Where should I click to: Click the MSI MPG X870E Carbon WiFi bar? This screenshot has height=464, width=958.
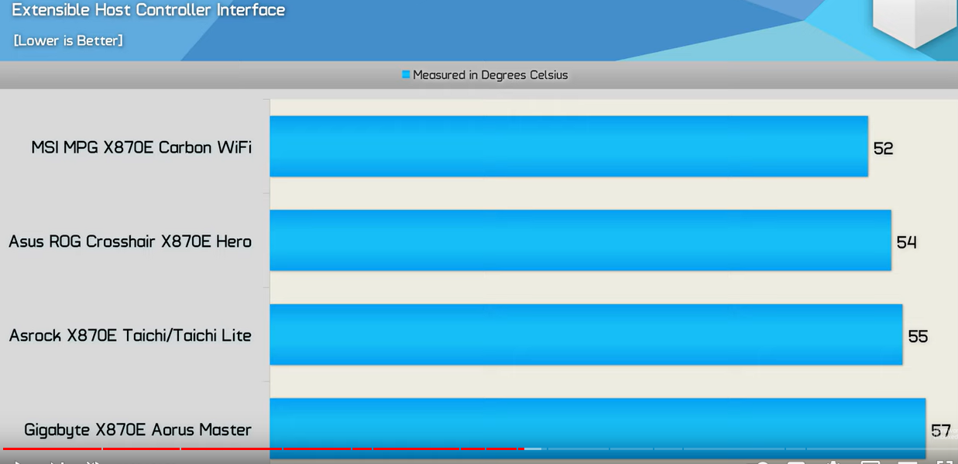coord(568,146)
